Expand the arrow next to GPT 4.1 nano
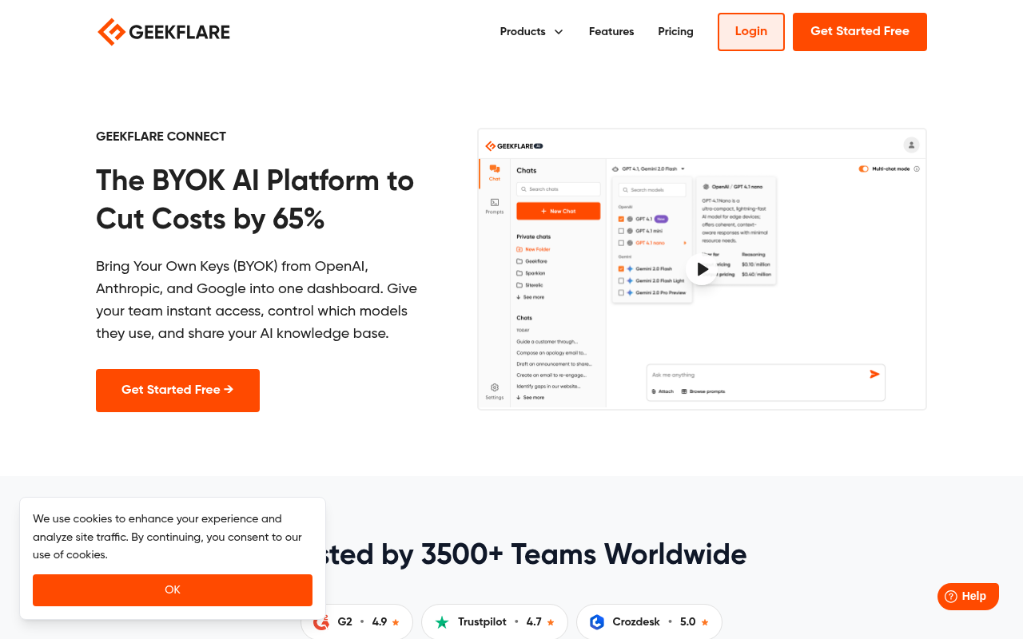This screenshot has width=1023, height=639. coord(685,243)
